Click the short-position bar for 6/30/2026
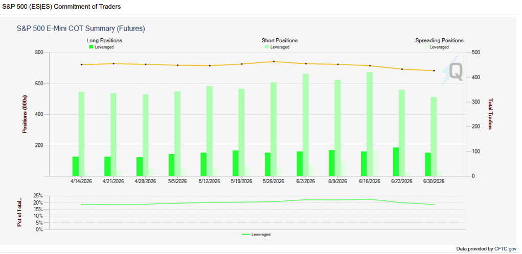This screenshot has width=522, height=254. coord(434,137)
